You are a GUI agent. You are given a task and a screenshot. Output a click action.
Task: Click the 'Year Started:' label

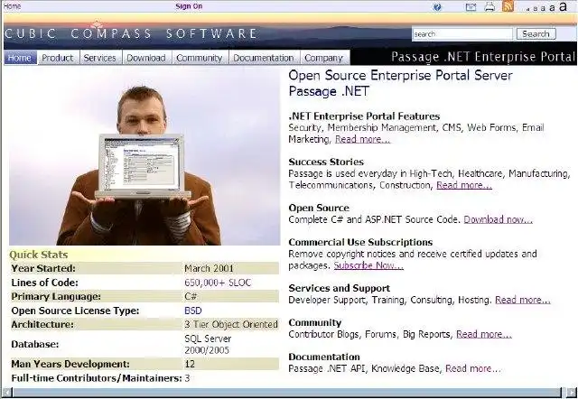point(43,269)
